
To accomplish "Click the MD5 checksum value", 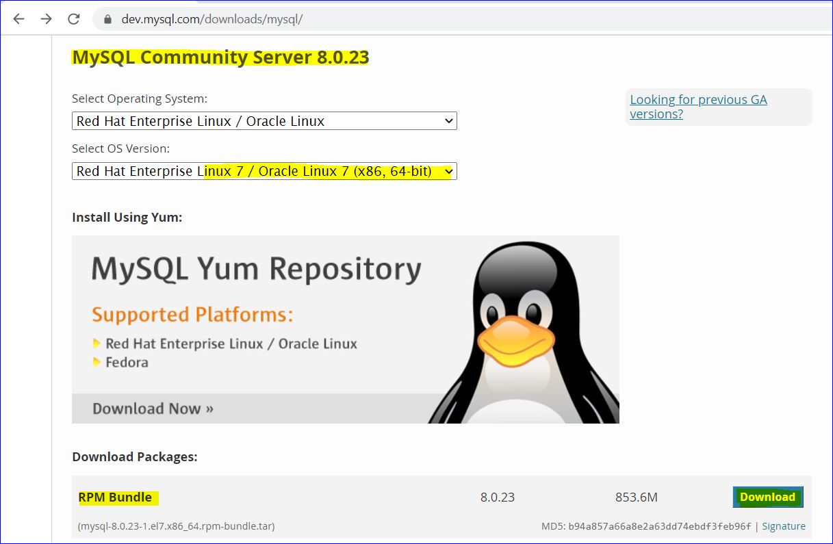I will tap(659, 526).
